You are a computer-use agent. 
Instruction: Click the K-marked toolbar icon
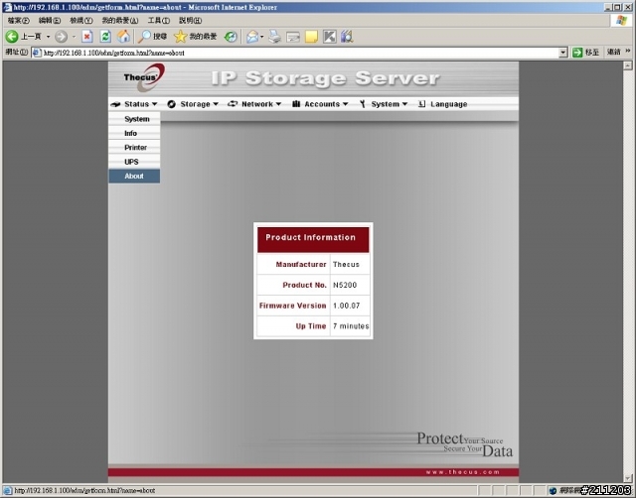pyautogui.click(x=329, y=37)
